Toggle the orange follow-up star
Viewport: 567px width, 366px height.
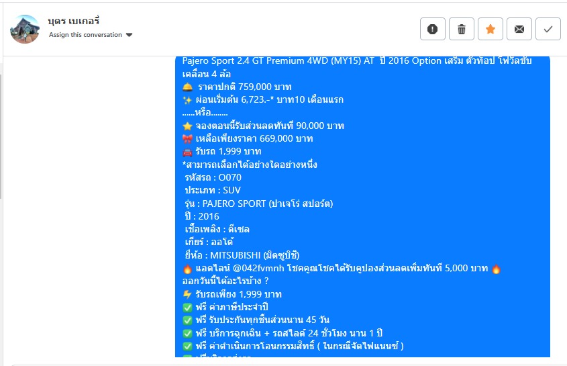491,29
